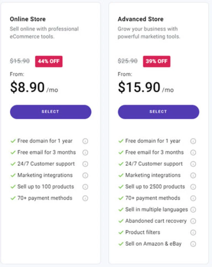Show info for Online Store 24/7 Customer support

click(85, 164)
